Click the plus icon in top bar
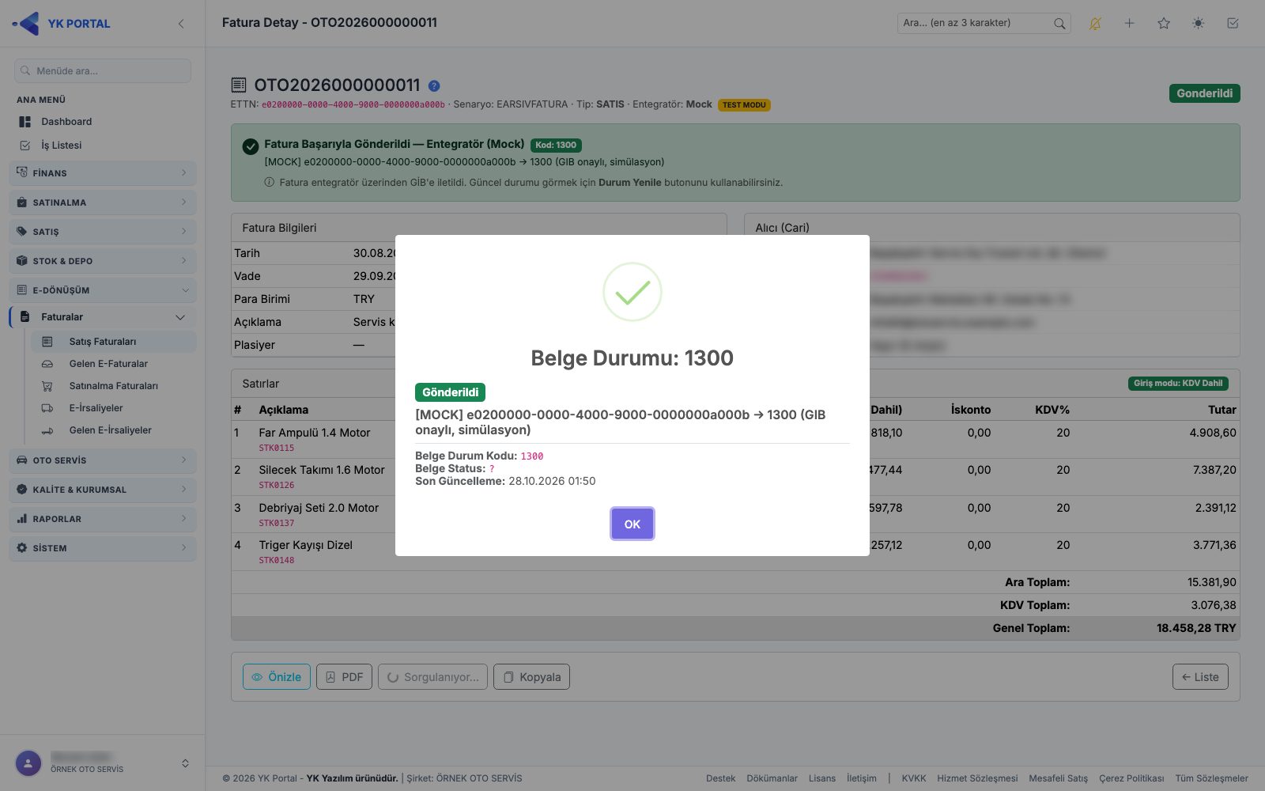 [x=1130, y=24]
